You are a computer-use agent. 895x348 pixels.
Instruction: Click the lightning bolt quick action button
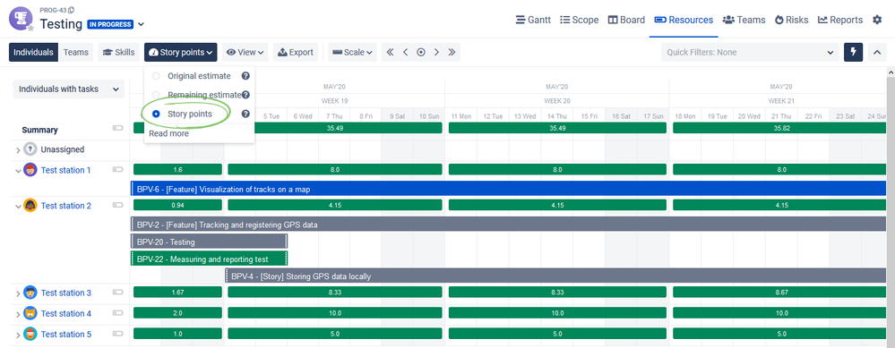[853, 53]
